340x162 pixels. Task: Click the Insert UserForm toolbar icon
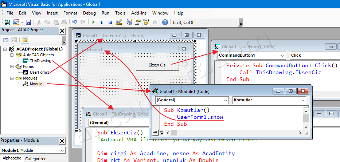point(16,22)
